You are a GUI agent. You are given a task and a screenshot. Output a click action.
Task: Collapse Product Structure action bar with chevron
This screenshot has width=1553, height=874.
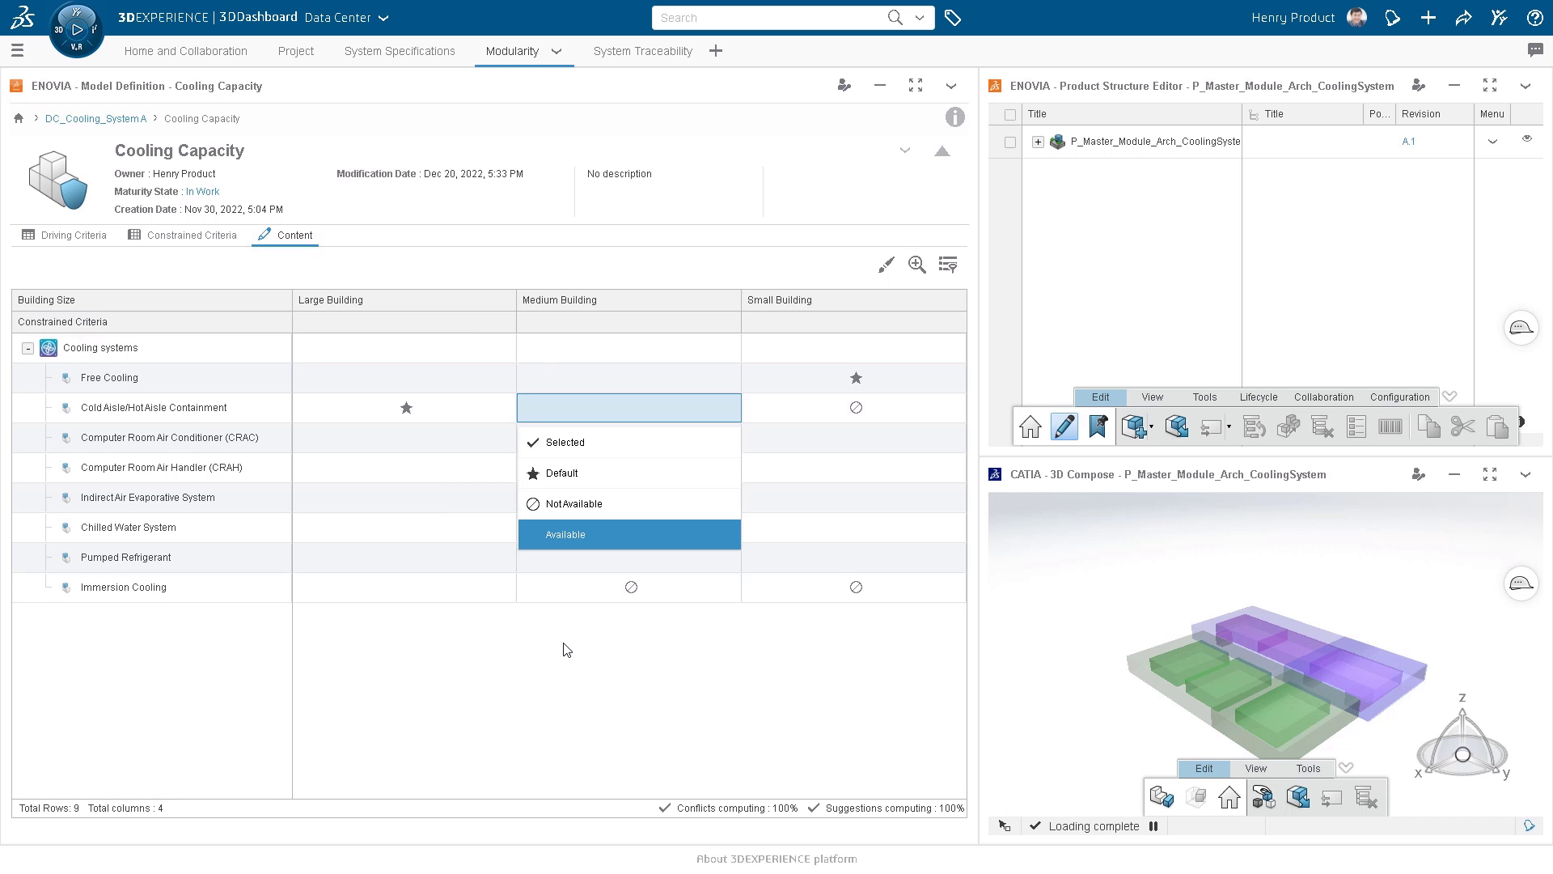1449,397
